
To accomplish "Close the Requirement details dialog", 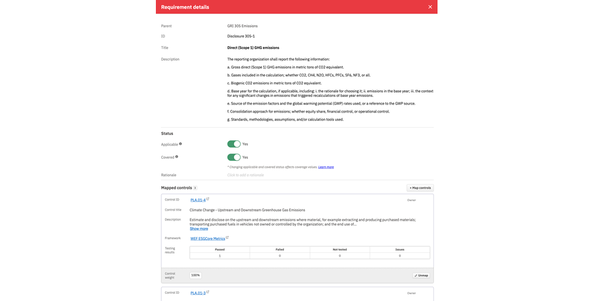I will tap(430, 7).
